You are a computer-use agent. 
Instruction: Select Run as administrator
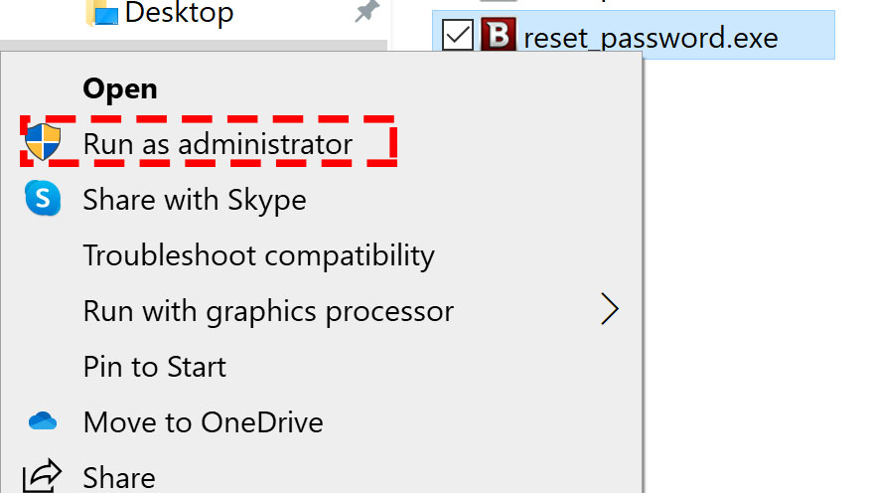coord(218,144)
